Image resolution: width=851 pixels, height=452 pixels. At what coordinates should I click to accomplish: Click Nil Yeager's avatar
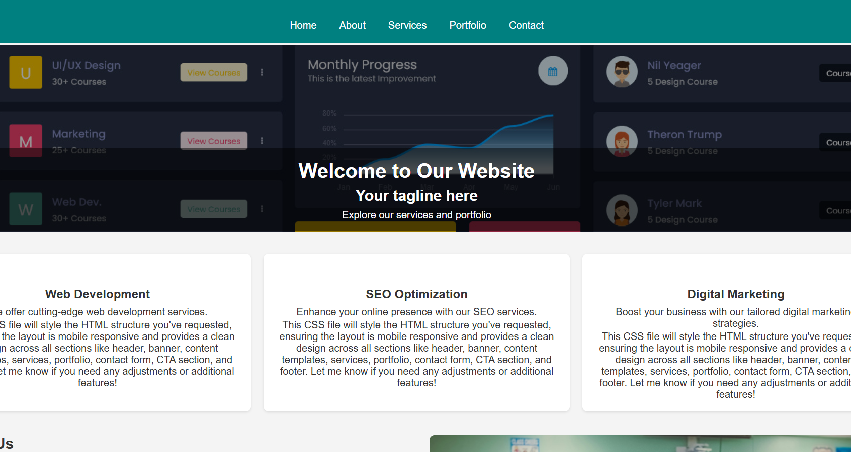622,72
